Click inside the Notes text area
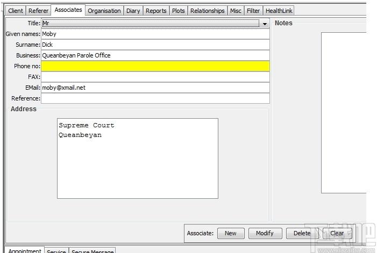 (x=344, y=113)
